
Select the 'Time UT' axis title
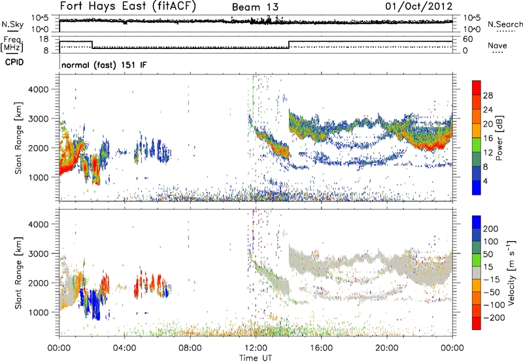[x=256, y=358]
